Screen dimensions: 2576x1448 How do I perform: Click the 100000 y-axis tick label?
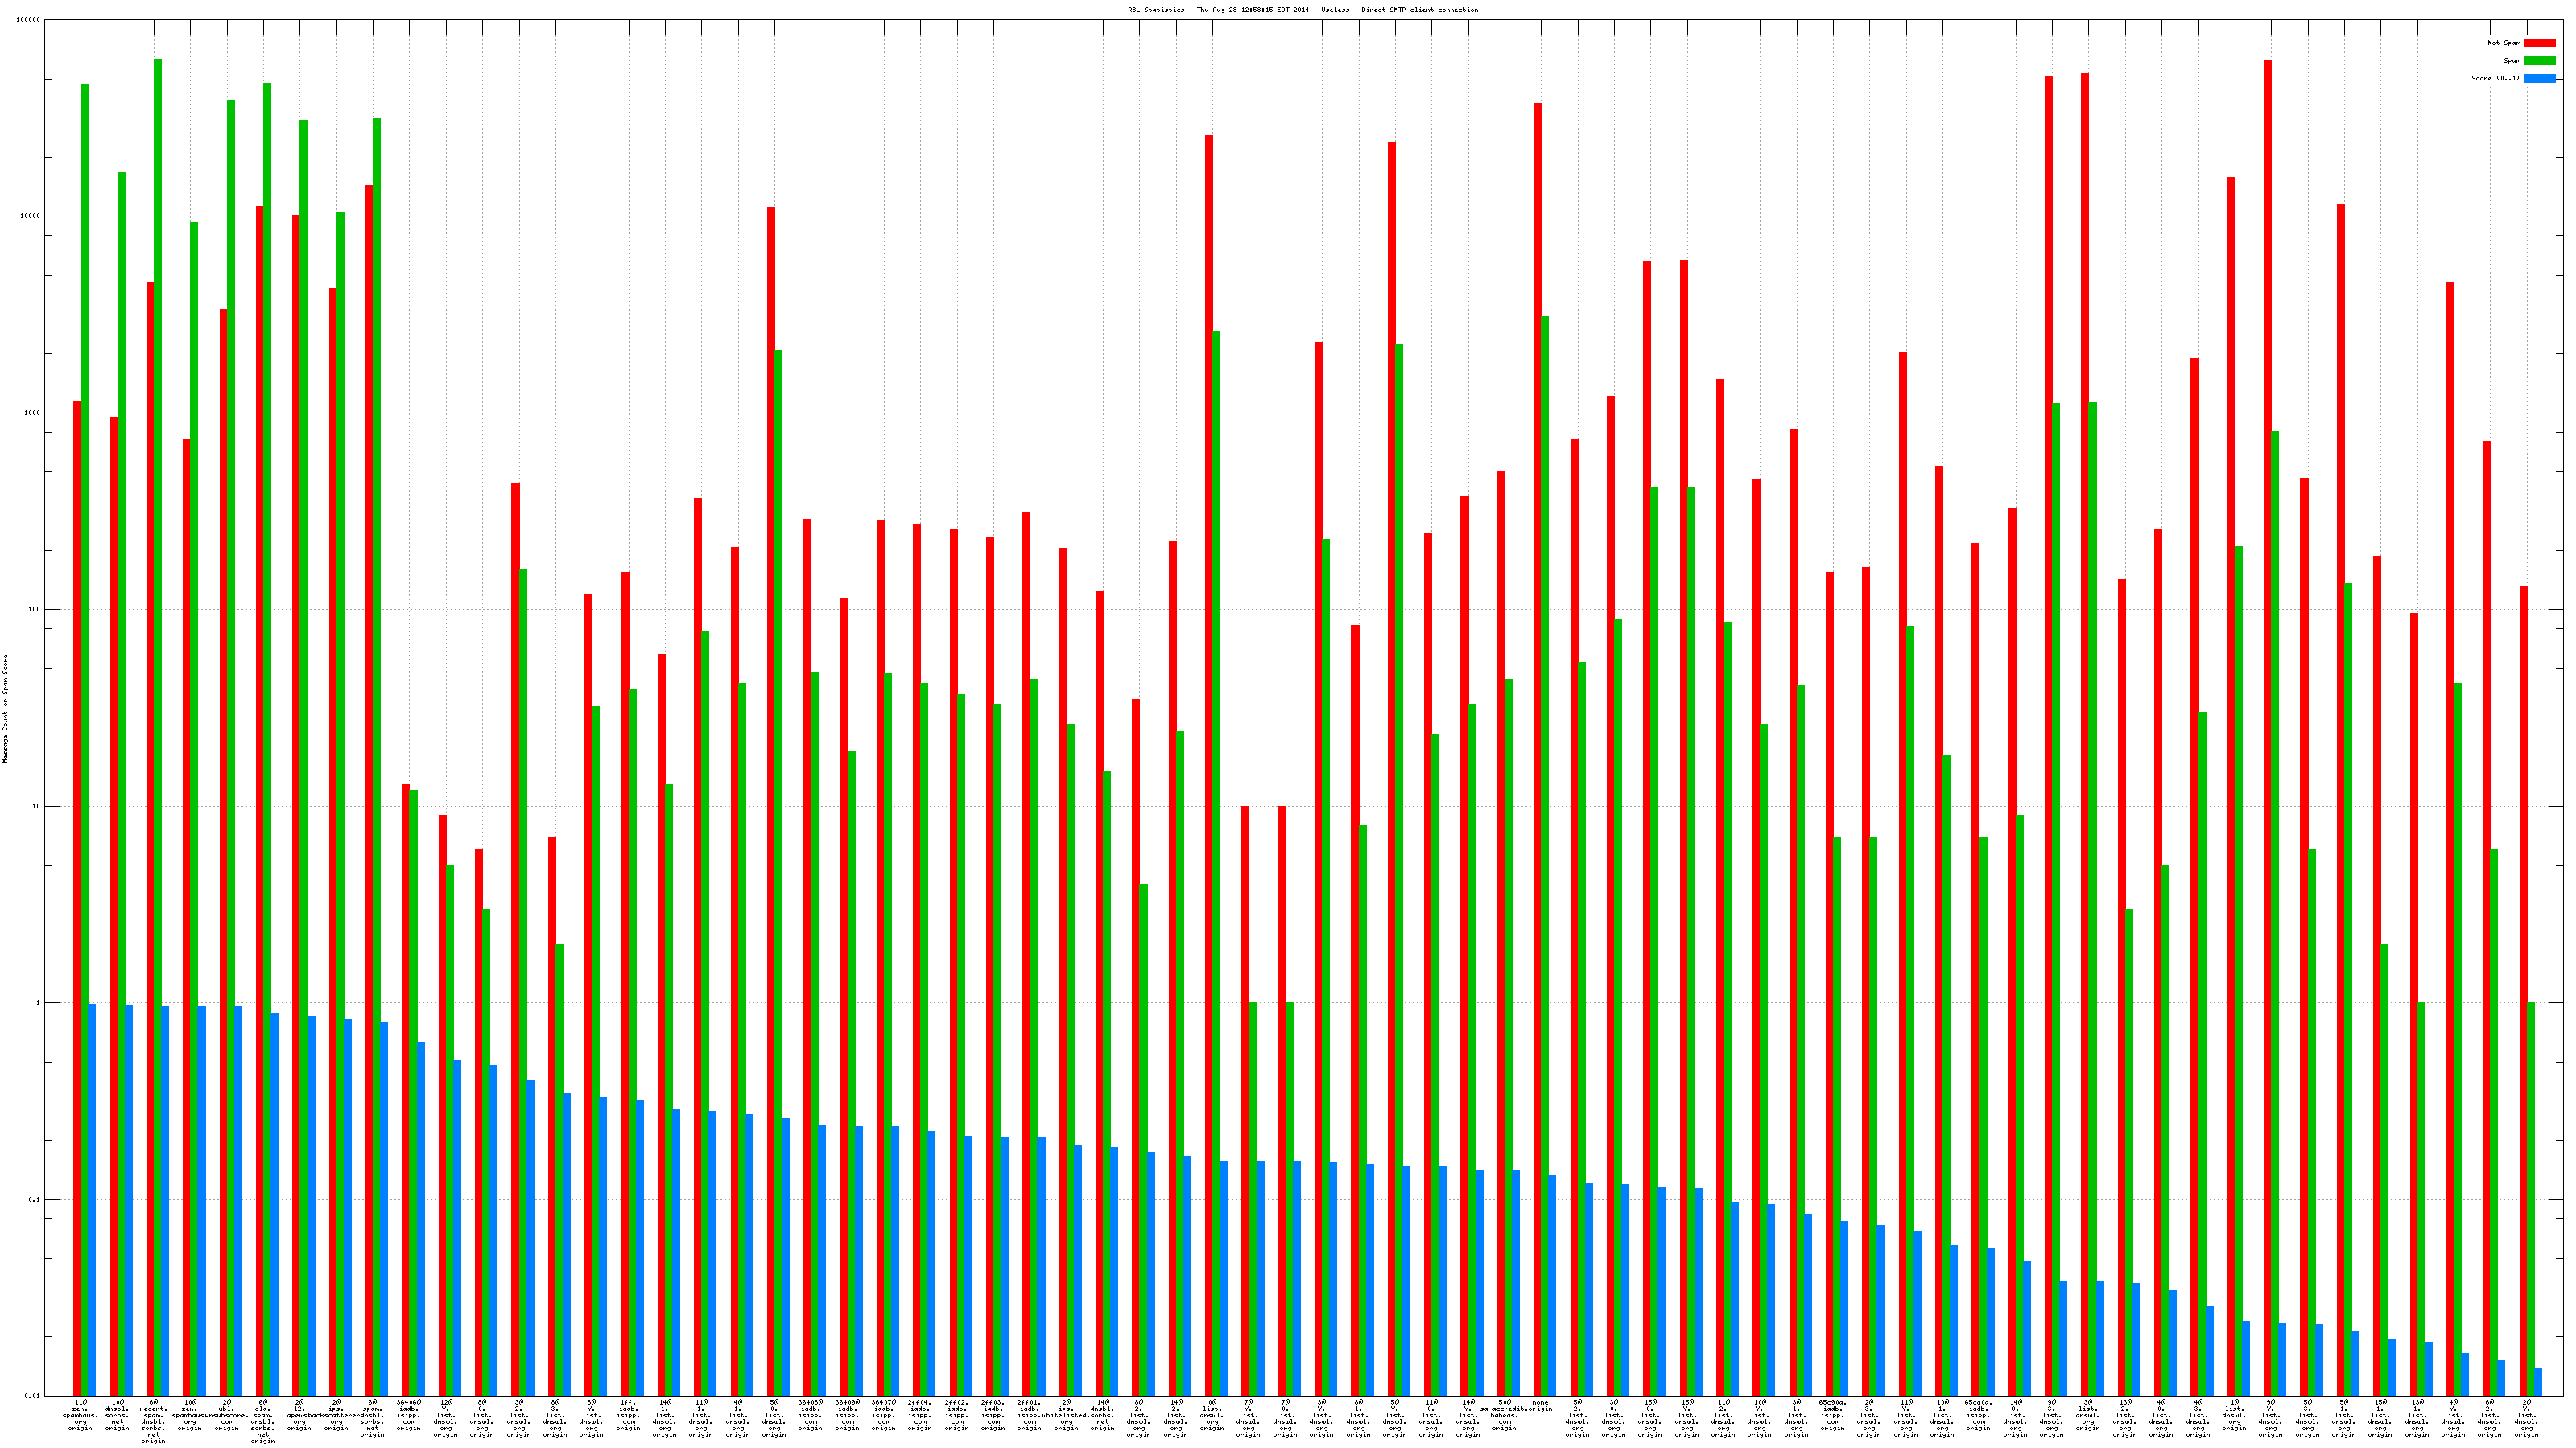click(29, 20)
